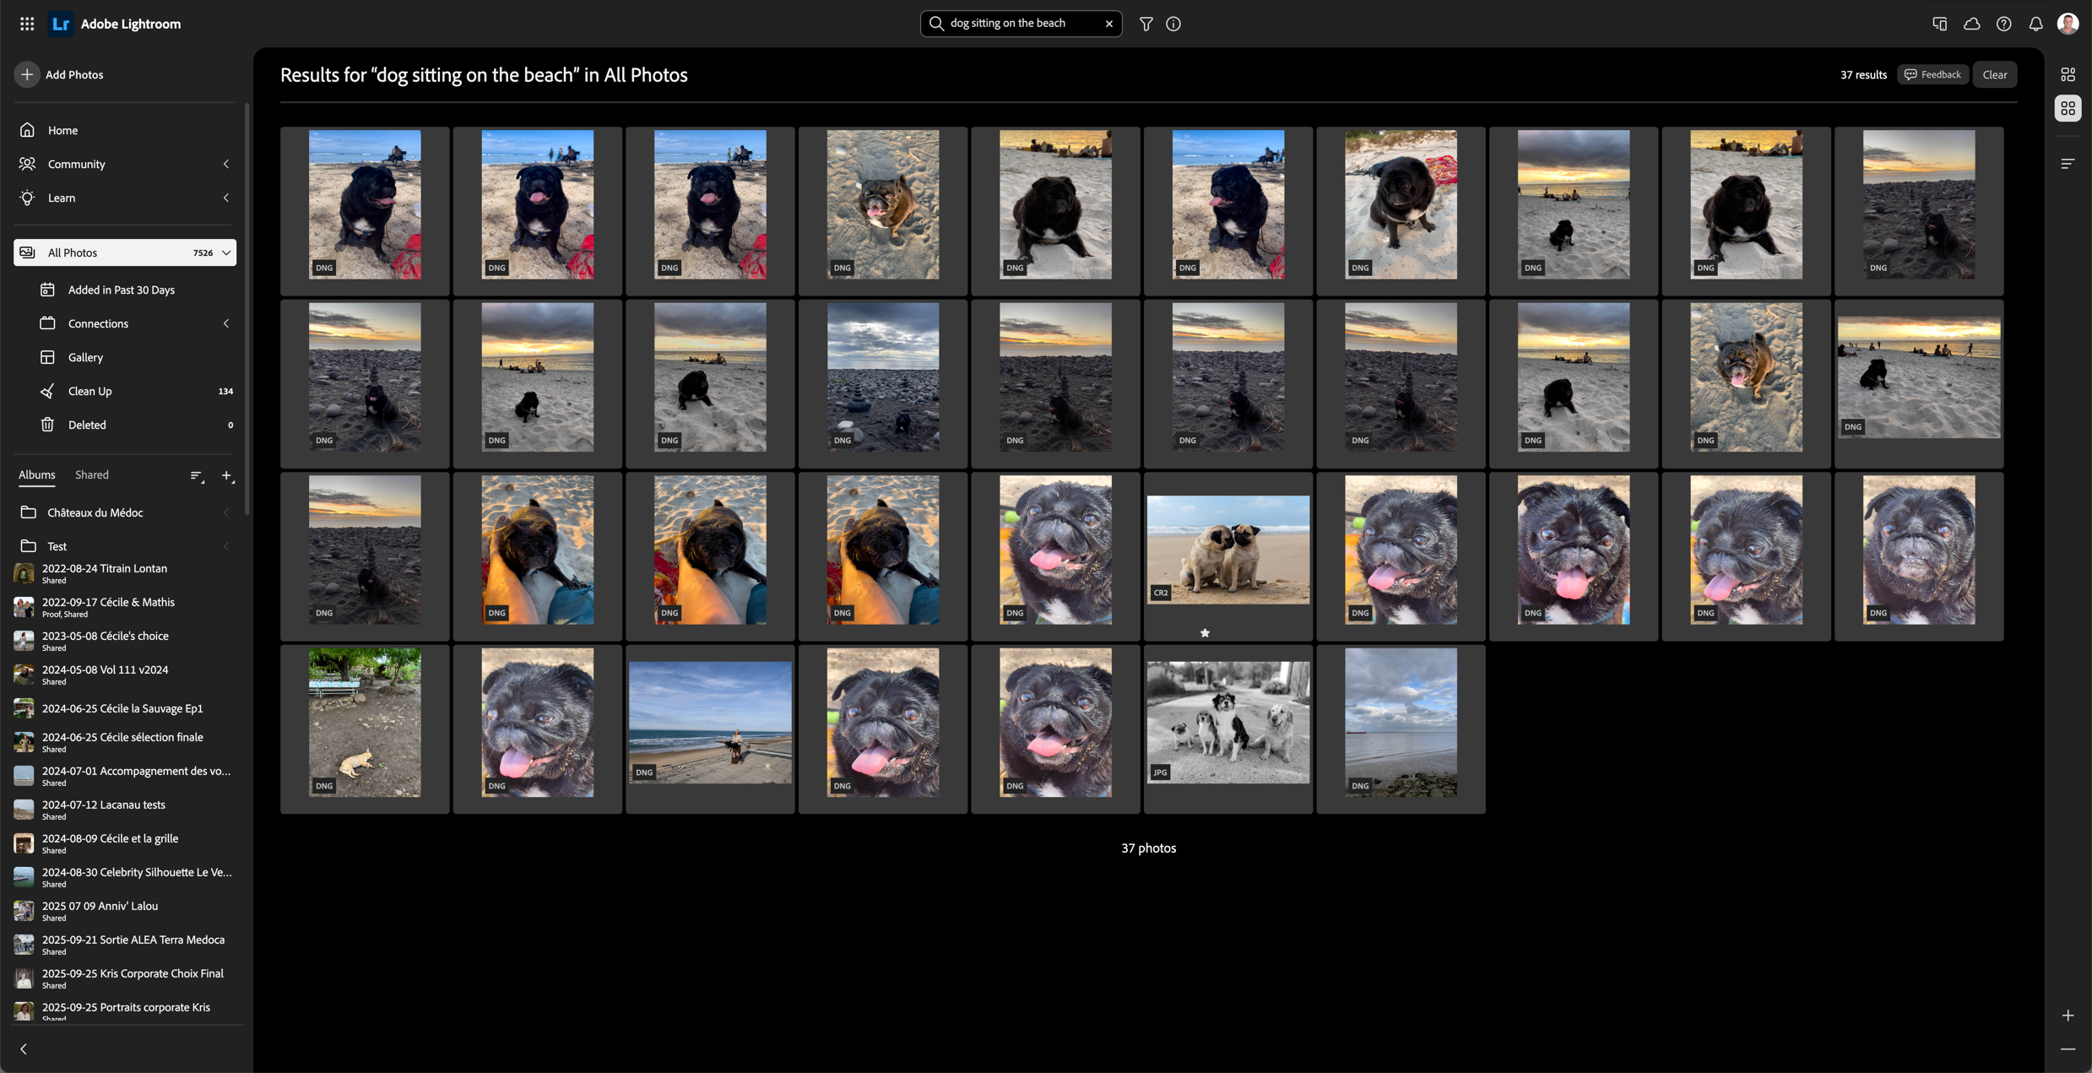Switch to photo grid view
The width and height of the screenshot is (2092, 1073).
pyautogui.click(x=2068, y=74)
